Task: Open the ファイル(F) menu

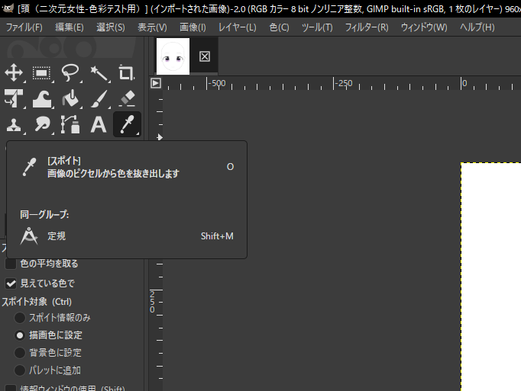Action: click(x=24, y=27)
